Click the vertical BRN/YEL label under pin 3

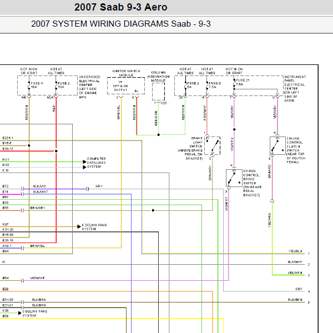click(119, 112)
